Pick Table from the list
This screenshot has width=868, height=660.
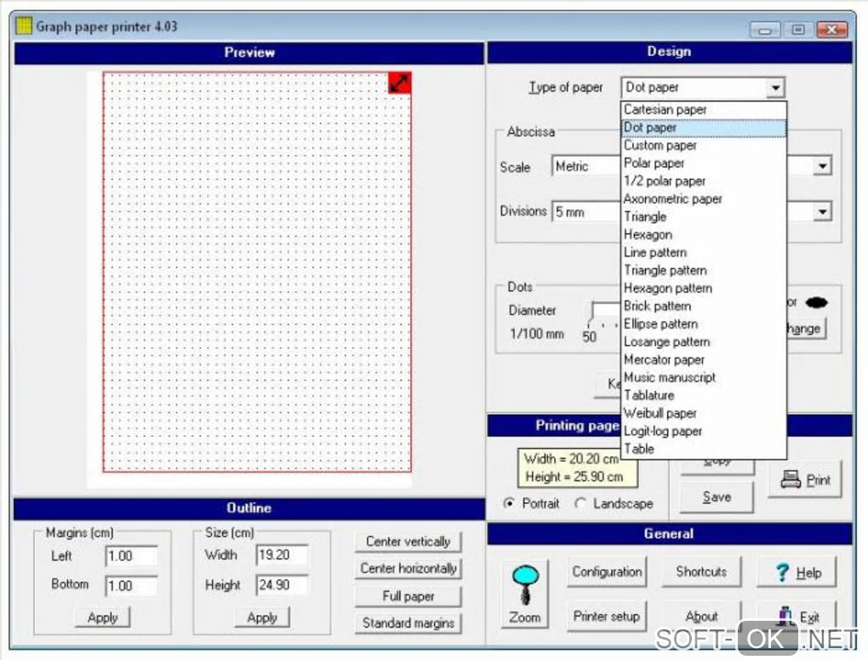tap(704, 449)
